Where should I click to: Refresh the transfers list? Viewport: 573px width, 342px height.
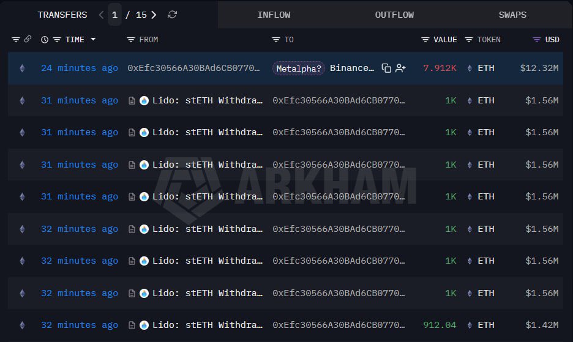[172, 15]
